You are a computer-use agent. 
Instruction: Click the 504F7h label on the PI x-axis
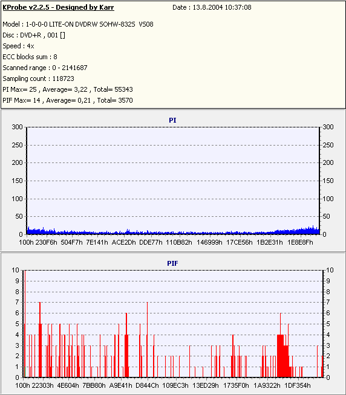tap(71, 242)
